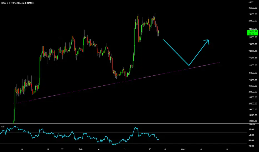
Task: Click the 25200.00 price axis label
Action: (253, 14)
